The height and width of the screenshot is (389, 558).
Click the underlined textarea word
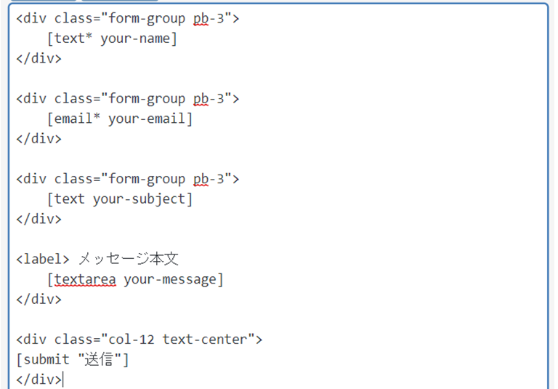click(x=85, y=279)
